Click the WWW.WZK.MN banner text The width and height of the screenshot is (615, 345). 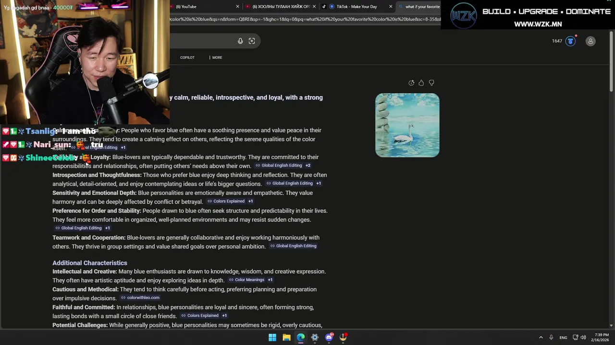tap(538, 24)
